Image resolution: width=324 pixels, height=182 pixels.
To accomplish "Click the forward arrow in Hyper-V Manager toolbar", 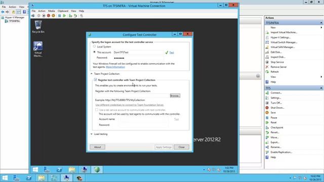I will click(x=8, y=12).
